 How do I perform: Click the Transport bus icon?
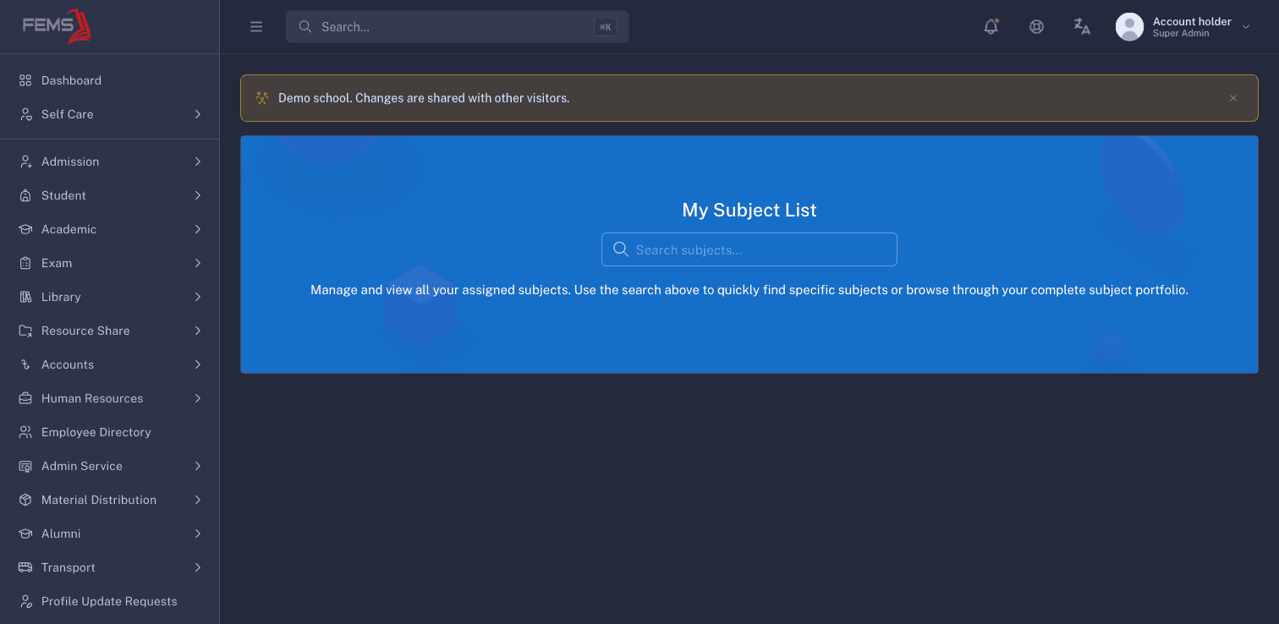point(25,567)
